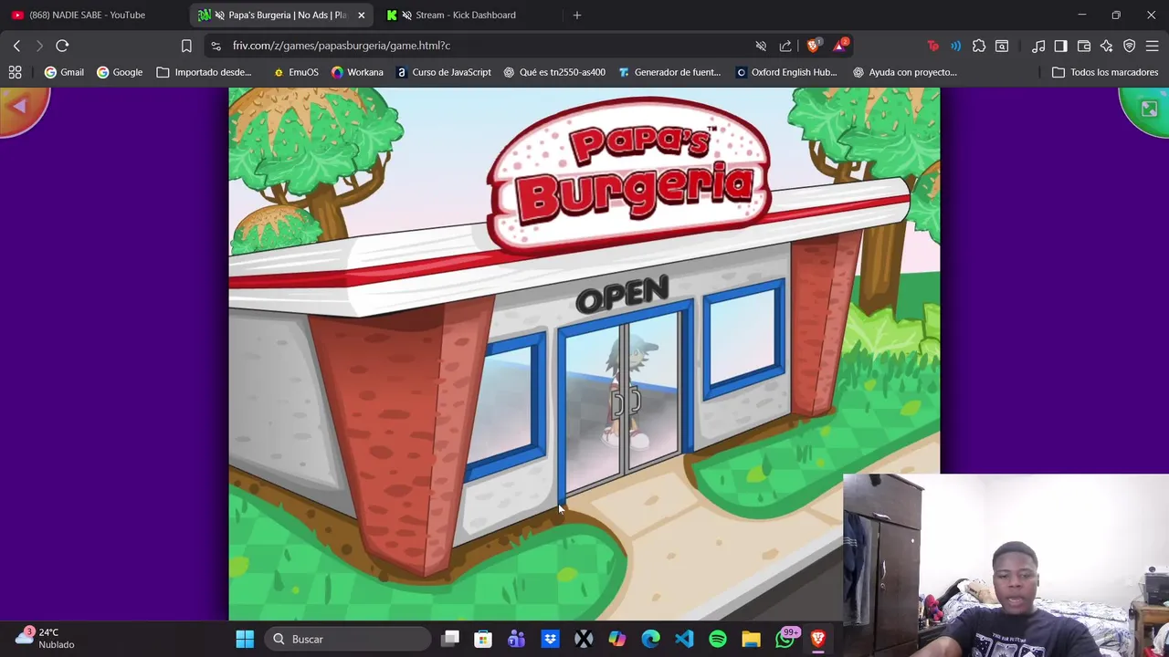
Task: Open the Workana bookmark
Action: click(357, 72)
